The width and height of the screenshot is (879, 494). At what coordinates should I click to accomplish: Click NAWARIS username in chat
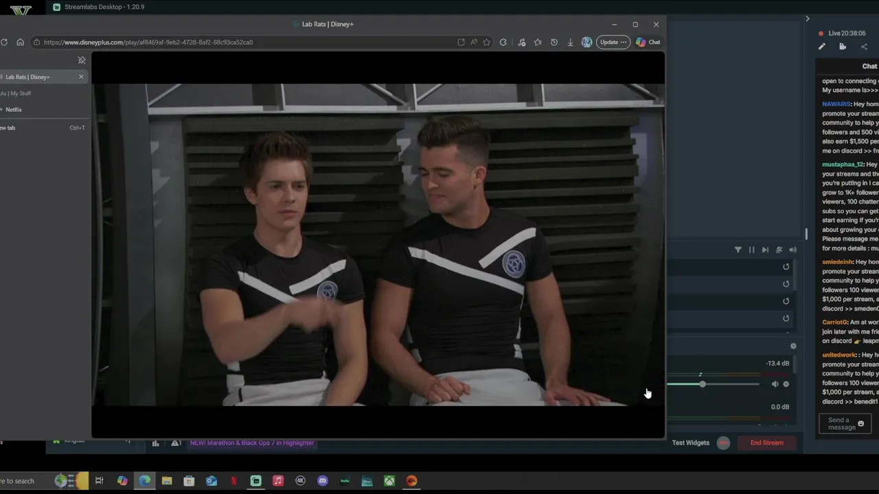(x=836, y=104)
